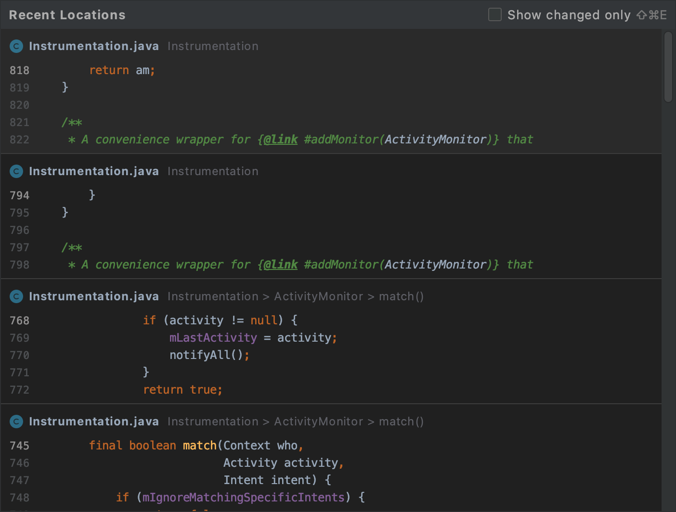
Task: Click the closing brace on line 771
Action: 146,372
